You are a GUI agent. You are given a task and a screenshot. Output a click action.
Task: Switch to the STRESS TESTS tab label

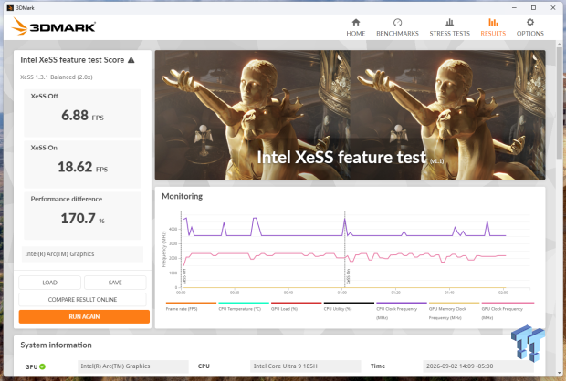pyautogui.click(x=449, y=34)
